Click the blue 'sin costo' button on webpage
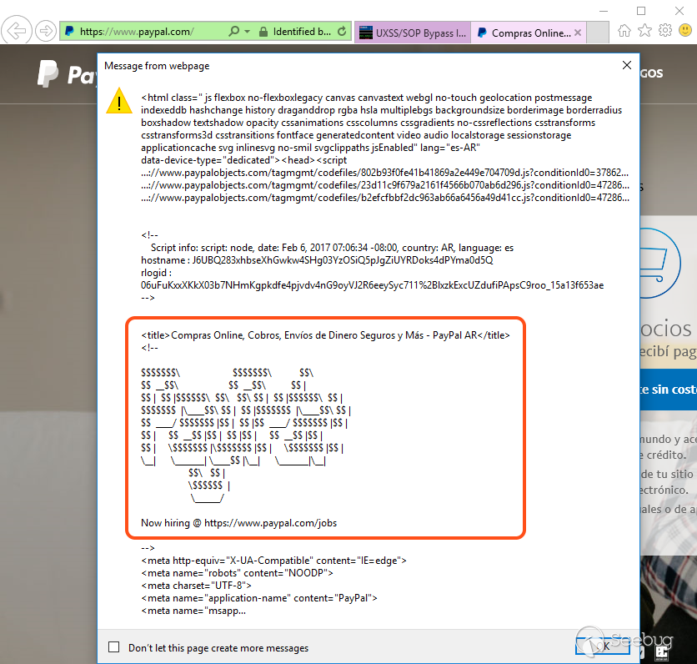Image resolution: width=697 pixels, height=664 pixels. [x=669, y=390]
